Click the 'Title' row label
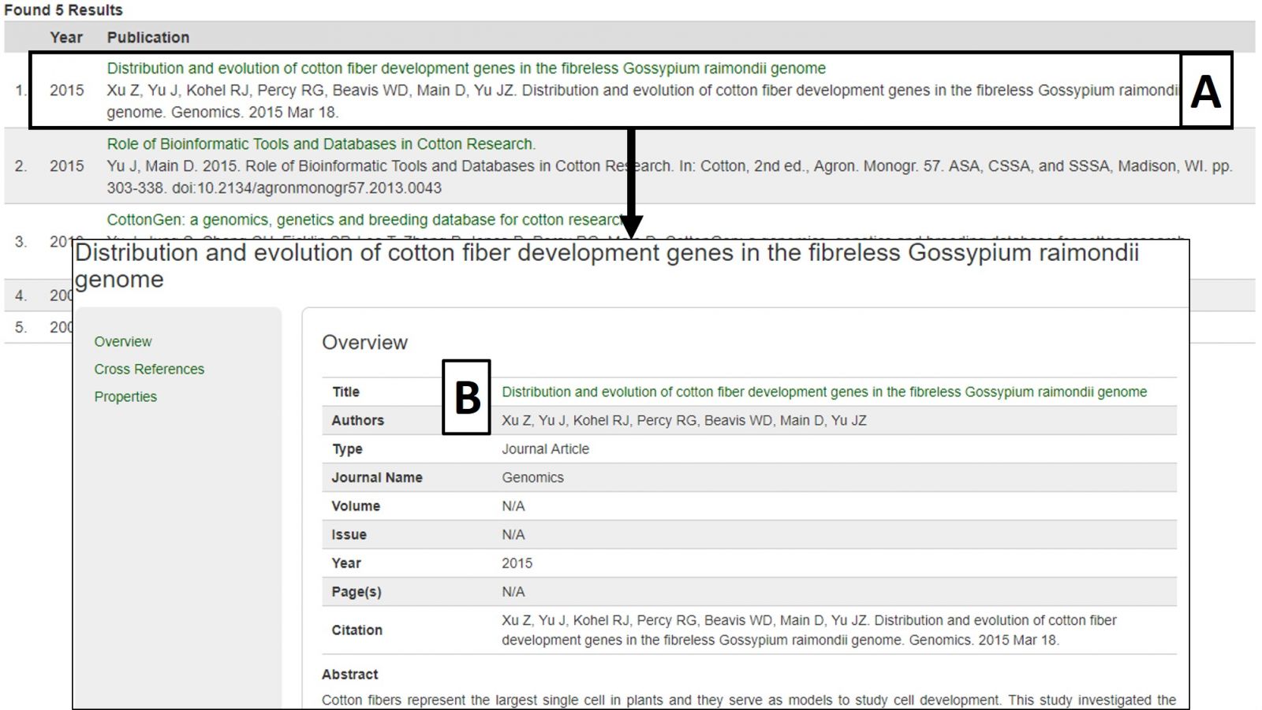Screen dimensions: 1262x710 tap(345, 392)
